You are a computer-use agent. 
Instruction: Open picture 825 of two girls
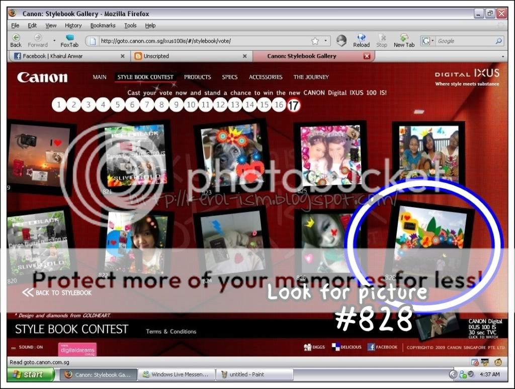(x=330, y=156)
